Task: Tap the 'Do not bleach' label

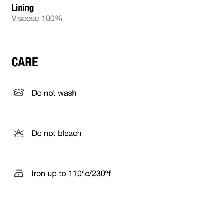Action: point(56,133)
